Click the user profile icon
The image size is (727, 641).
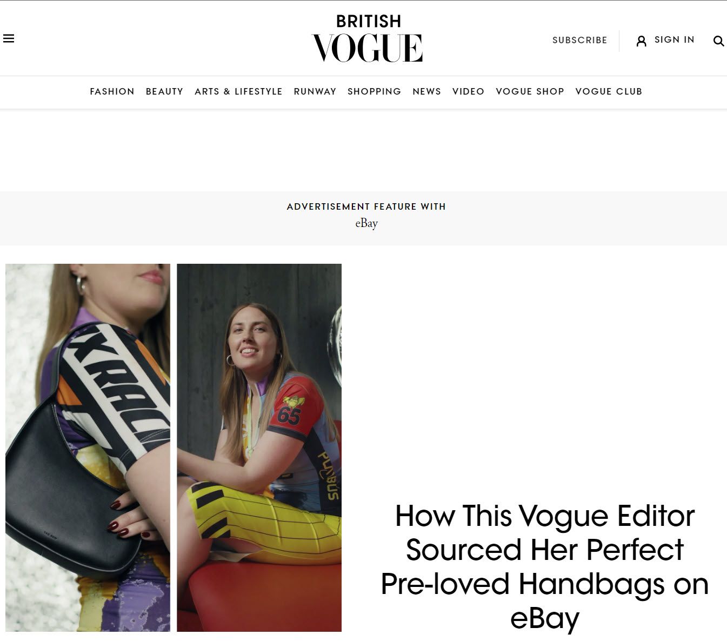coord(641,41)
